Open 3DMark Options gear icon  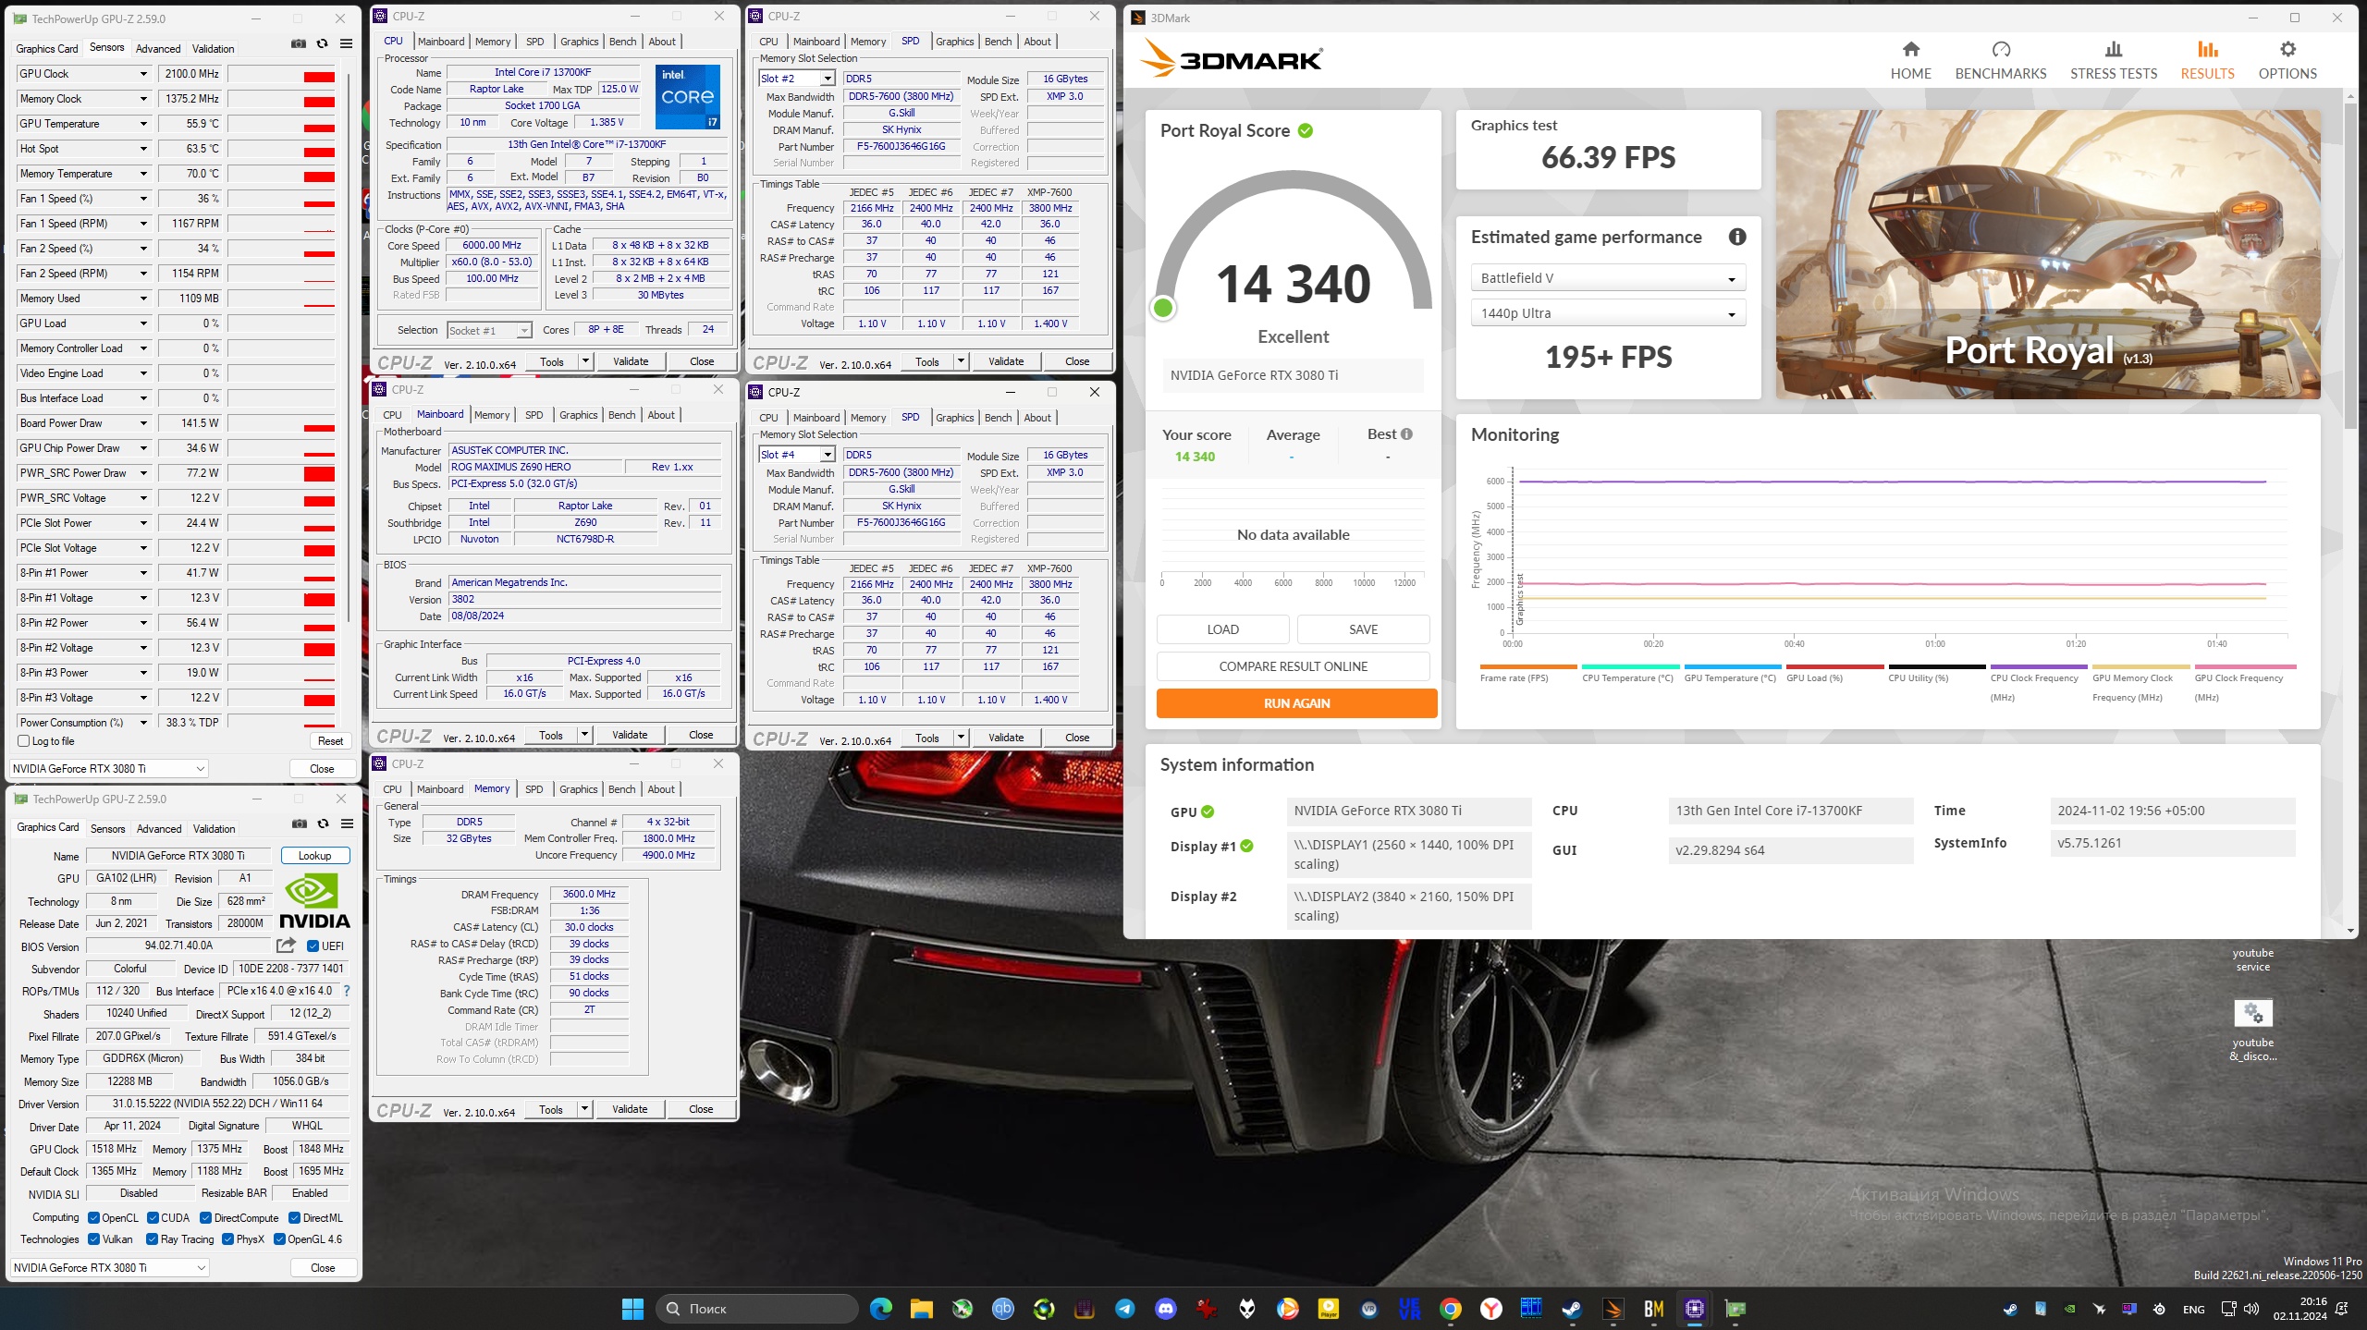pyautogui.click(x=2287, y=49)
